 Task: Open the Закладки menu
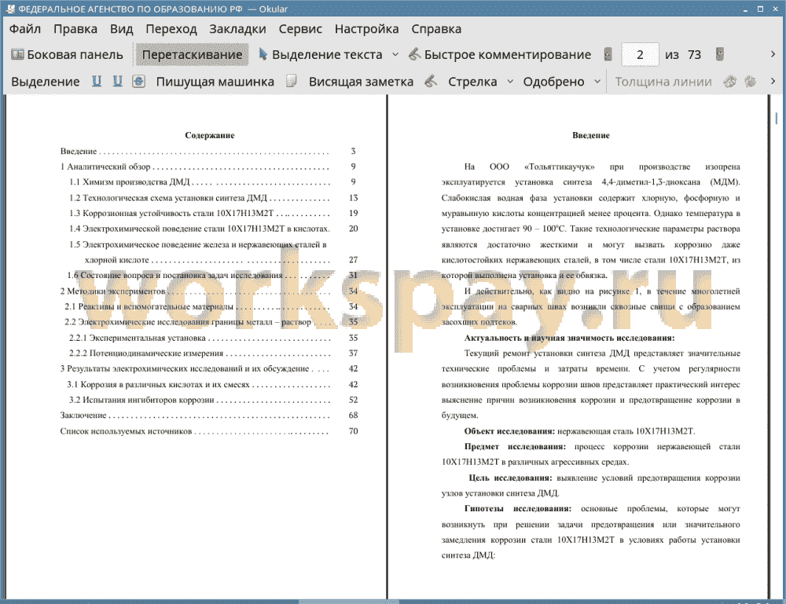tap(237, 29)
